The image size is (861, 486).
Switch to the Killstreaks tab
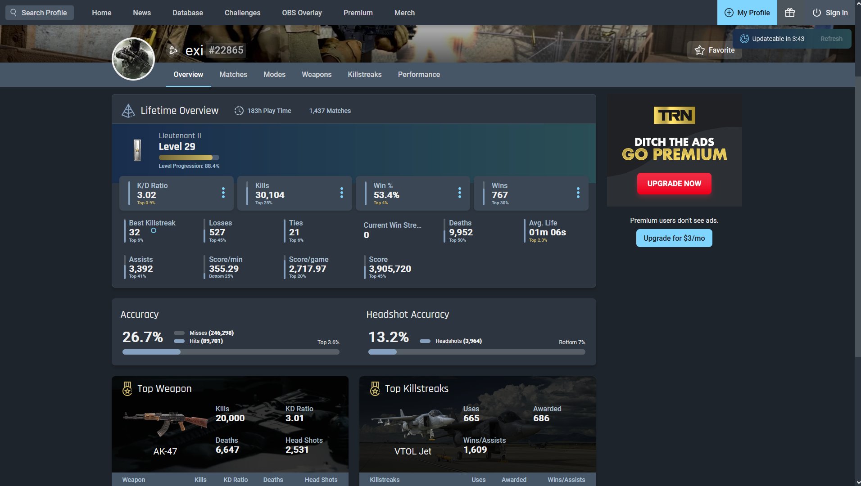point(365,75)
